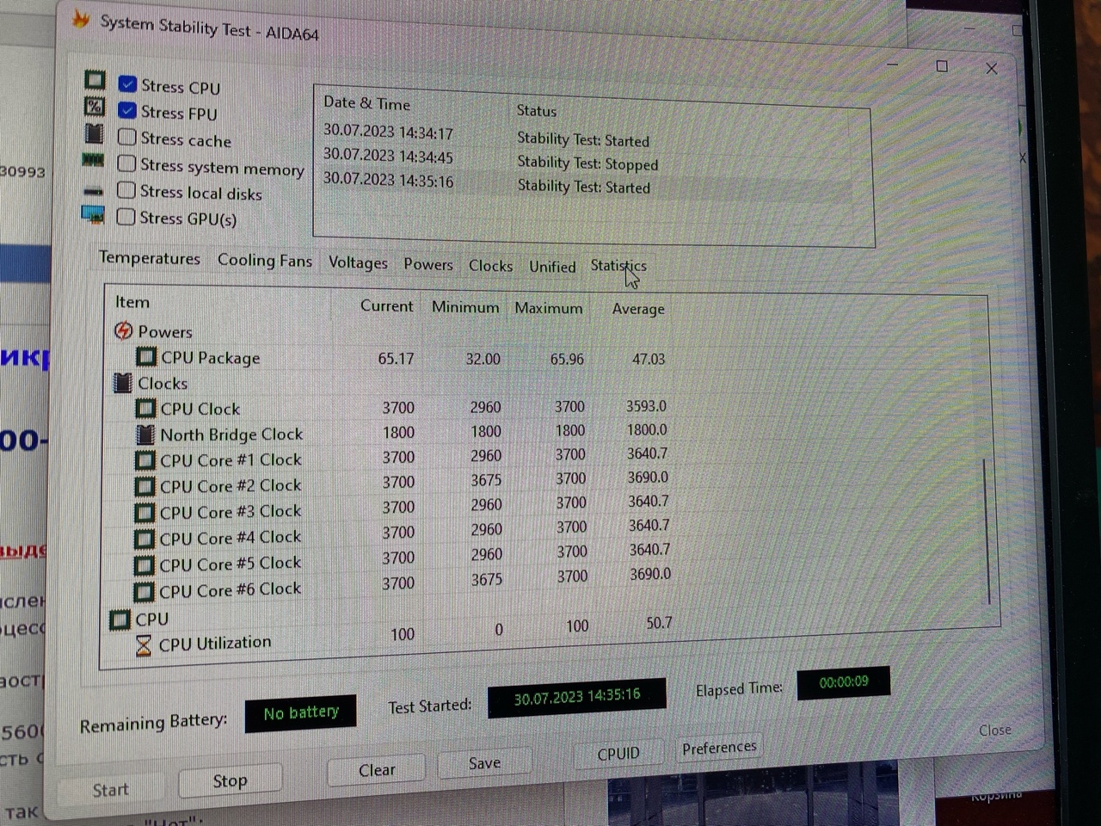Click the CPU Core #1 Clock icon
The width and height of the screenshot is (1101, 826).
(x=145, y=460)
